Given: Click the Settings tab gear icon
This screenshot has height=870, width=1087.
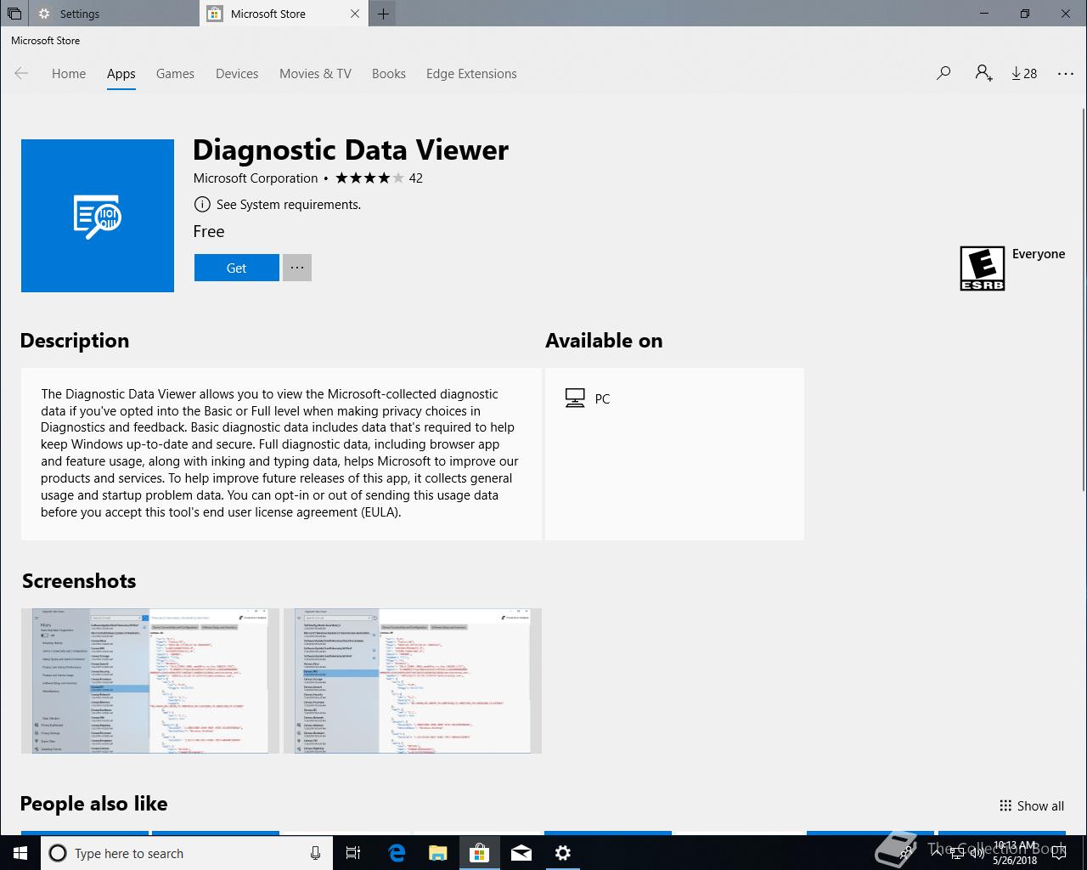Looking at the screenshot, I should click(44, 14).
